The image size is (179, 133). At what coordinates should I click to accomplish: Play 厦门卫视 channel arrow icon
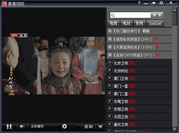coord(110,78)
